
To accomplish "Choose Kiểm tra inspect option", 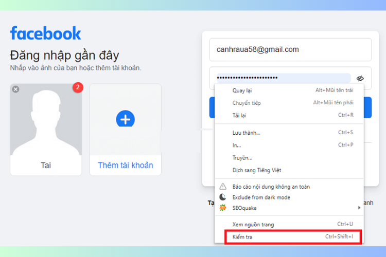I will point(293,237).
